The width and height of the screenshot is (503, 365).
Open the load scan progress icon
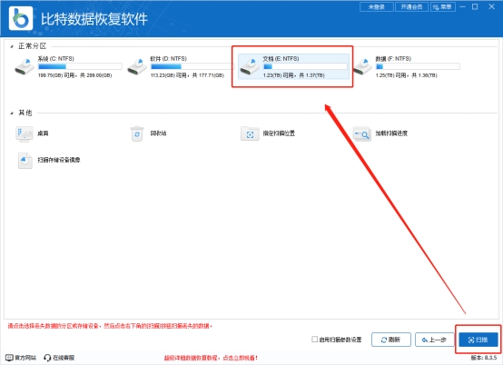click(x=362, y=133)
